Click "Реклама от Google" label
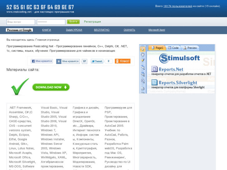The width and height of the screenshot is (227, 170). [x=19, y=30]
